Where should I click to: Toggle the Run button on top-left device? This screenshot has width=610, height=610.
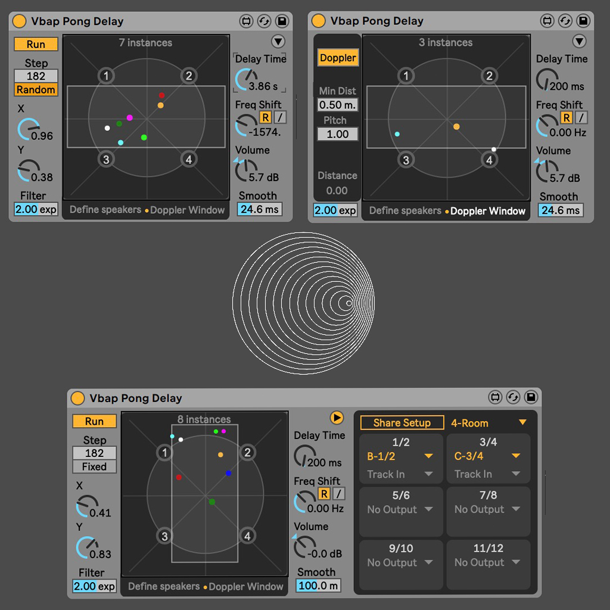pos(36,44)
